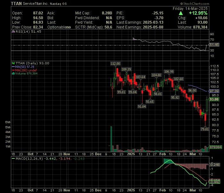Screen dimensions: 224x193
Task: Click the Prev Close 82.34 value
Action: (x=38, y=27)
